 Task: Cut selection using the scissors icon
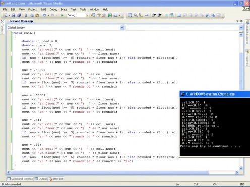click(x=26, y=15)
